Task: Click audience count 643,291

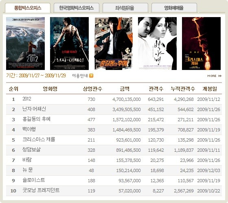Action: (x=156, y=99)
